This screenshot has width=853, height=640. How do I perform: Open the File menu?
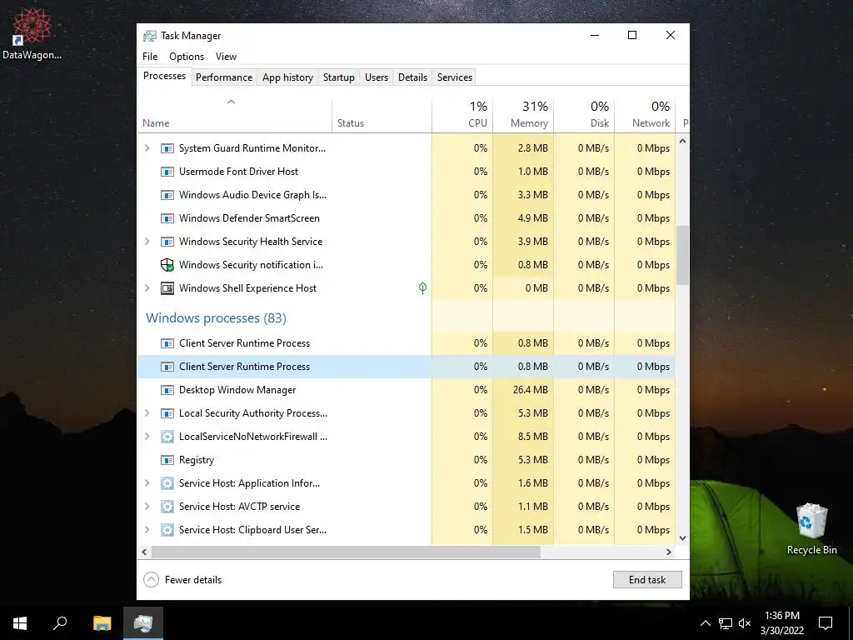coord(150,57)
